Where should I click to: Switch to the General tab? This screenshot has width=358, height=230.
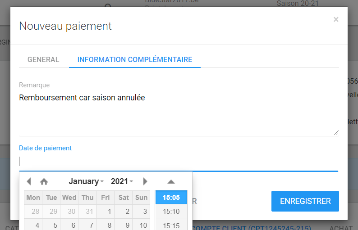[x=43, y=59]
